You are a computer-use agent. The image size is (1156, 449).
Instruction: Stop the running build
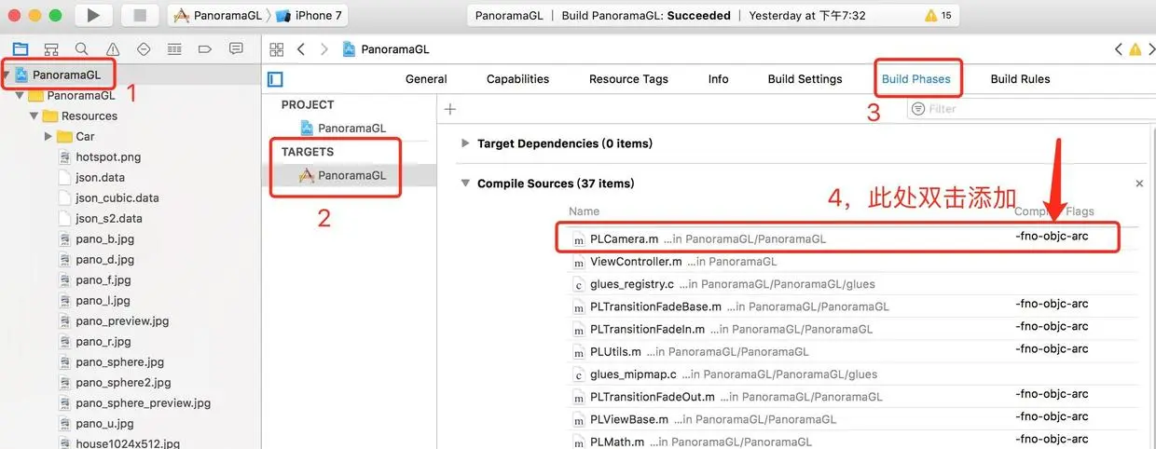[140, 15]
